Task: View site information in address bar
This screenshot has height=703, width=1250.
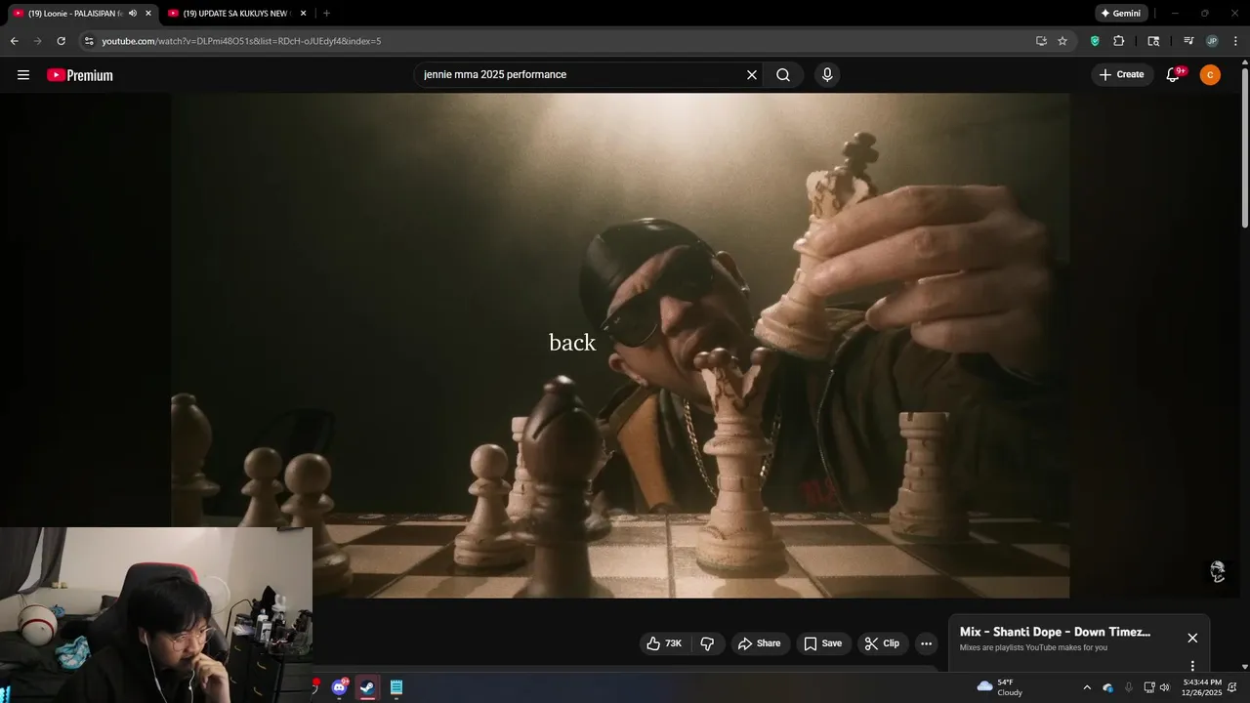Action: [89, 41]
